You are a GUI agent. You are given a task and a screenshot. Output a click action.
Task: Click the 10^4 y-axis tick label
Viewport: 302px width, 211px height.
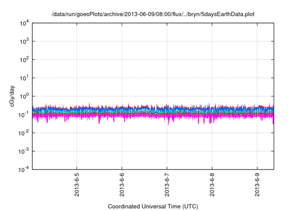(x=24, y=23)
